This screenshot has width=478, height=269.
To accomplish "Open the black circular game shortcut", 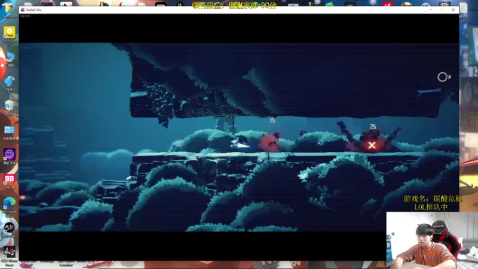I will click(10, 229).
